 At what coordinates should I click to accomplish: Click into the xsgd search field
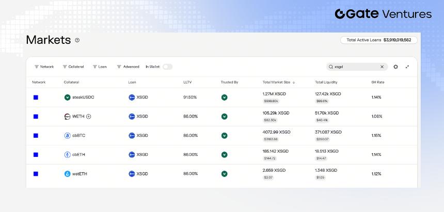pos(357,67)
